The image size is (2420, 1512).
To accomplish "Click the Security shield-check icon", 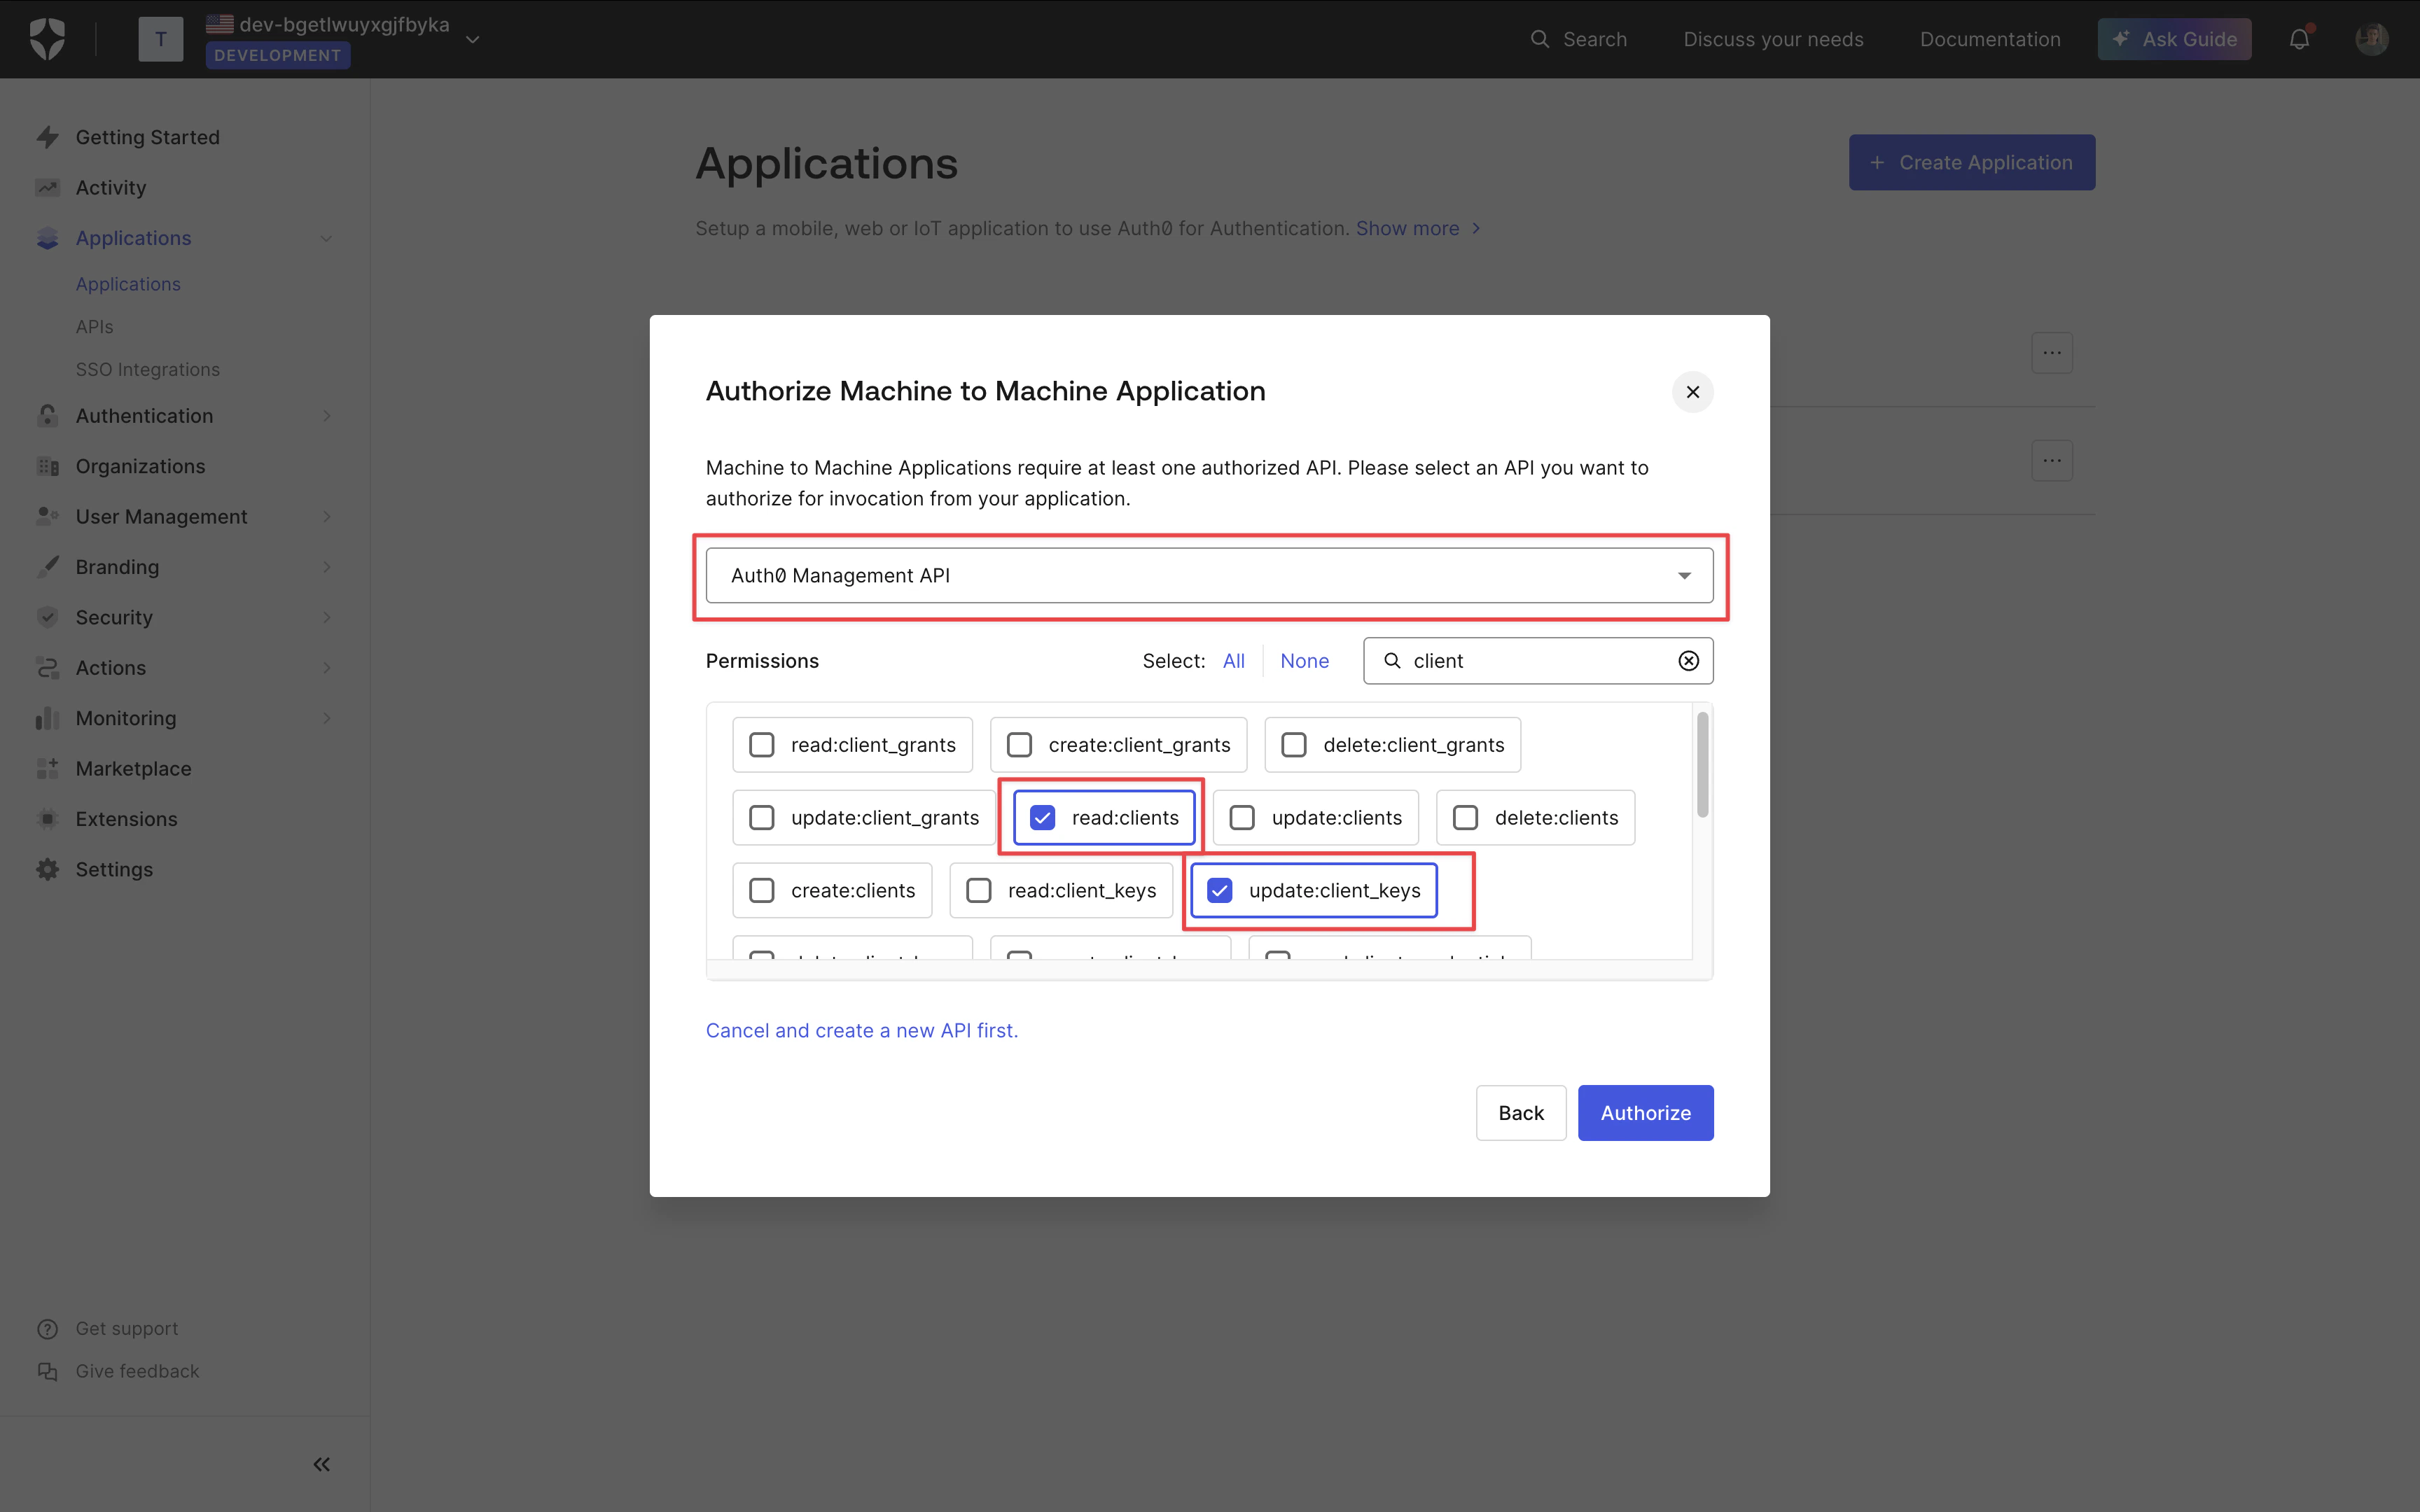I will coord(47,617).
